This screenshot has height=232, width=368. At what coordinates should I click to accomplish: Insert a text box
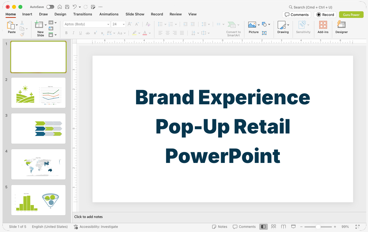pyautogui.click(x=264, y=33)
